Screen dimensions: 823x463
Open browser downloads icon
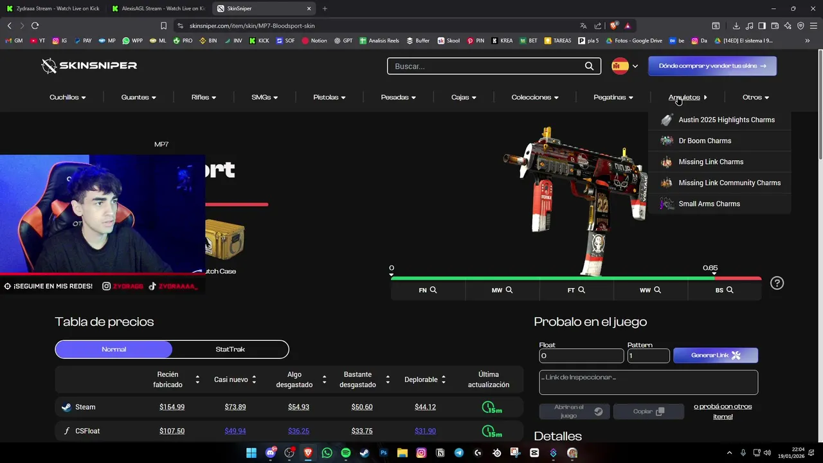coord(736,26)
